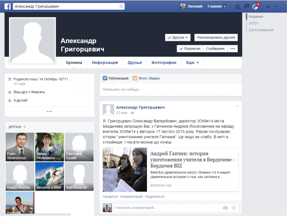Viewport: 287px width, 216px height.
Task: Click the Сообщение message button
Action: click(215, 49)
